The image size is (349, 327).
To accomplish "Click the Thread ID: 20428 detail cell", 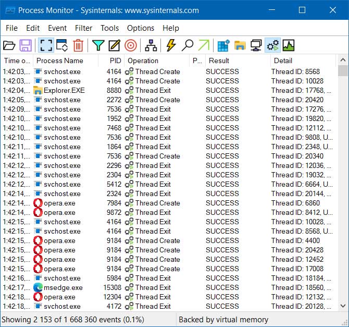I will click(x=297, y=250).
